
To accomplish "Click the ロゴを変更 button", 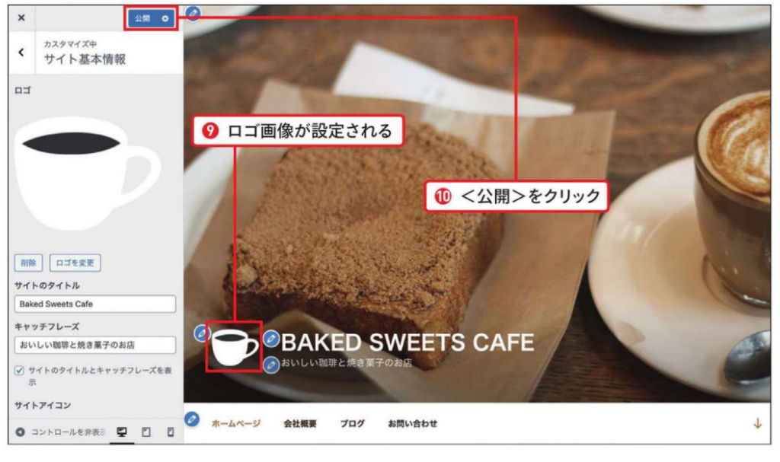I will [75, 263].
